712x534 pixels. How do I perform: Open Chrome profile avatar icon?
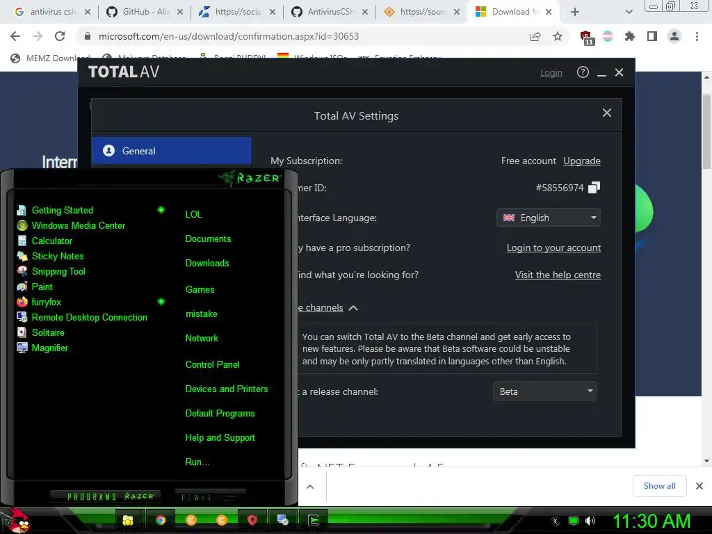(674, 36)
